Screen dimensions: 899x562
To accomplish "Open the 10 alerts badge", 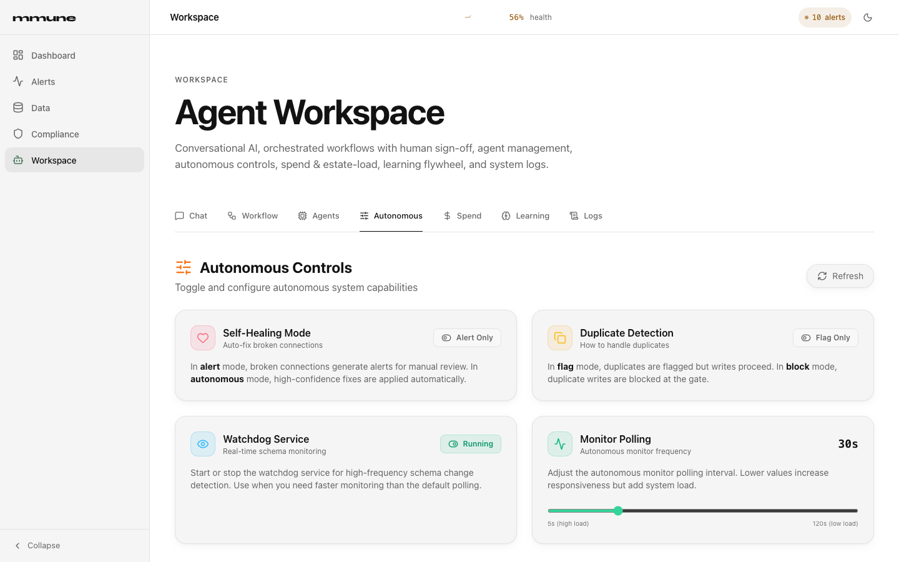I will click(825, 17).
